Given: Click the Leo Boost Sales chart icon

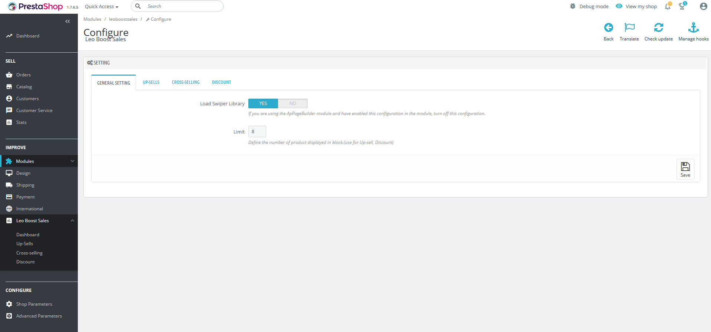Looking at the screenshot, I should (9, 221).
